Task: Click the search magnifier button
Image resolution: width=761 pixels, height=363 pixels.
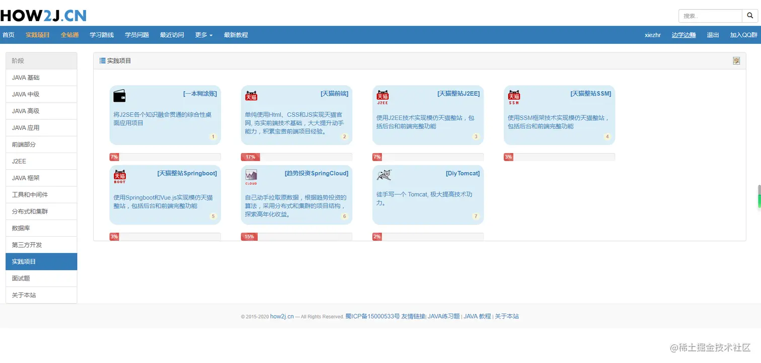Action: [x=750, y=16]
